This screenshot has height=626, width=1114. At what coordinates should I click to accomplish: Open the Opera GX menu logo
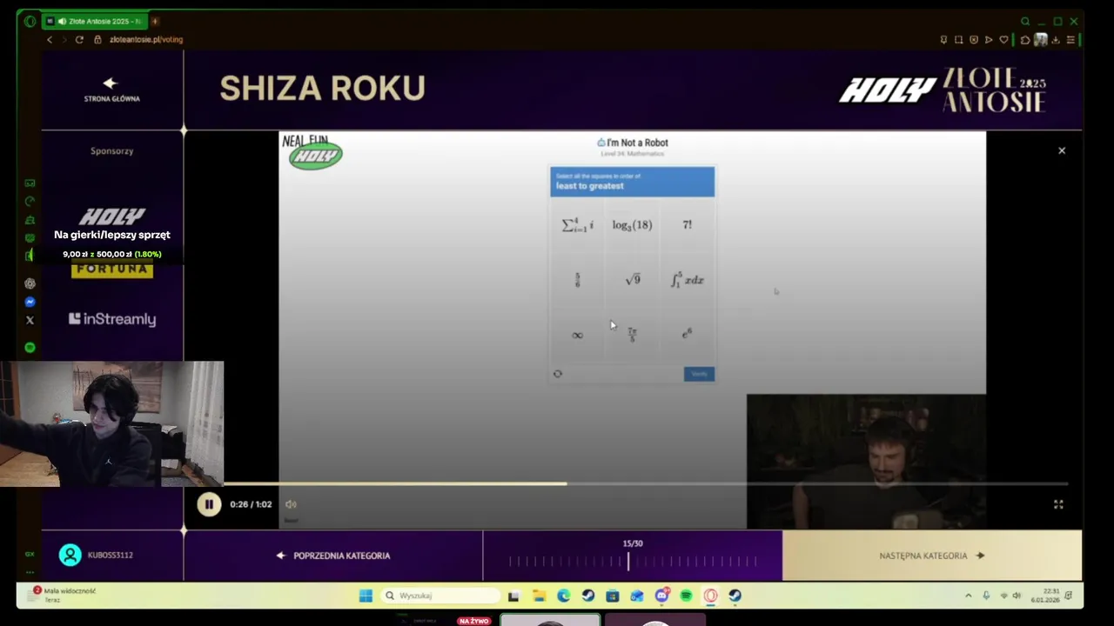point(30,21)
